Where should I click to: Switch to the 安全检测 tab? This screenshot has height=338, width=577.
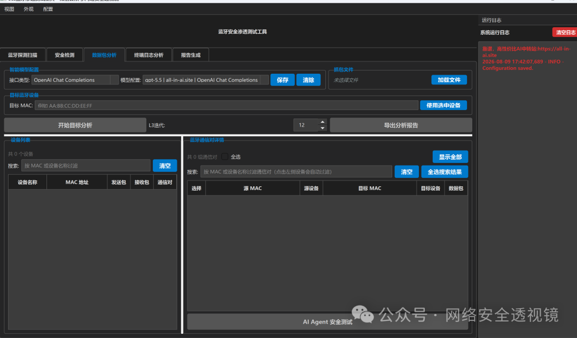(x=65, y=55)
